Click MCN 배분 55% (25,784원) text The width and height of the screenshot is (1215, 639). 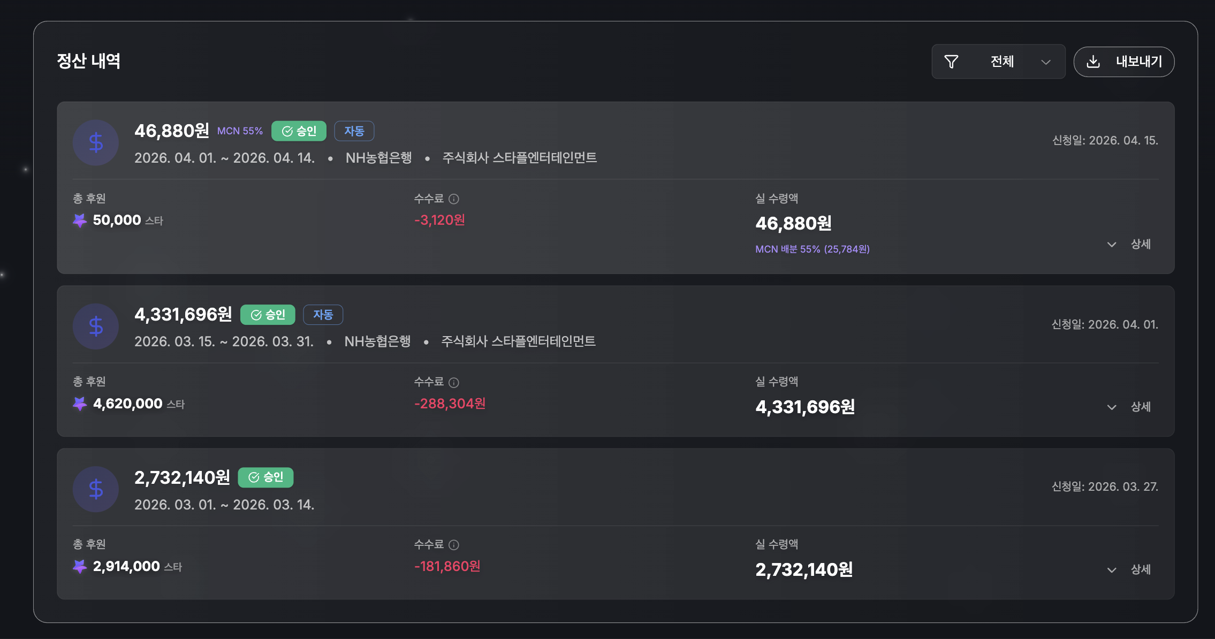click(812, 249)
